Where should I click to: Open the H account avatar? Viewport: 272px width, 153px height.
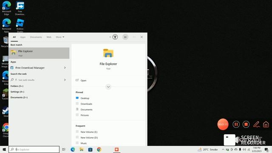[125, 37]
